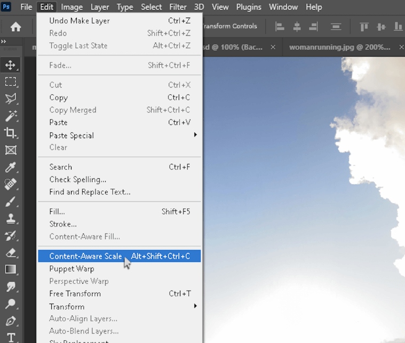
Task: Choose Copy from Edit menu
Action: 120,98
